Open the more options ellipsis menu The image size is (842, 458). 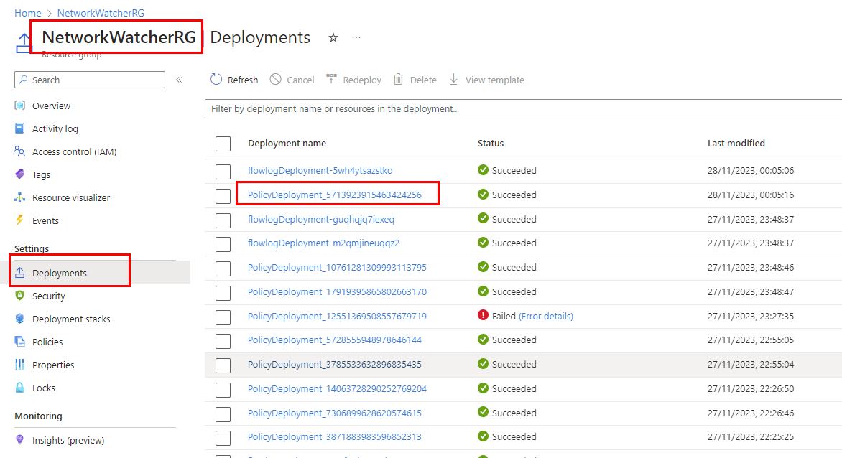pyautogui.click(x=356, y=38)
